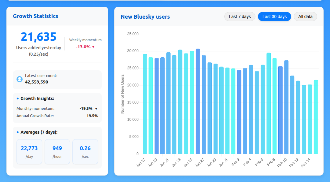Click the user avatar icon beside Latest user count
Image resolution: width=330 pixels, height=182 pixels.
[x=20, y=79]
